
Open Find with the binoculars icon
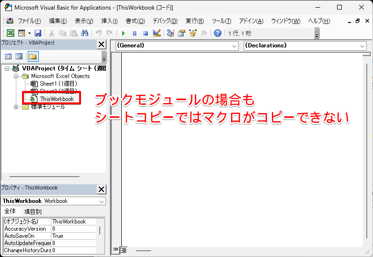coord(85,33)
